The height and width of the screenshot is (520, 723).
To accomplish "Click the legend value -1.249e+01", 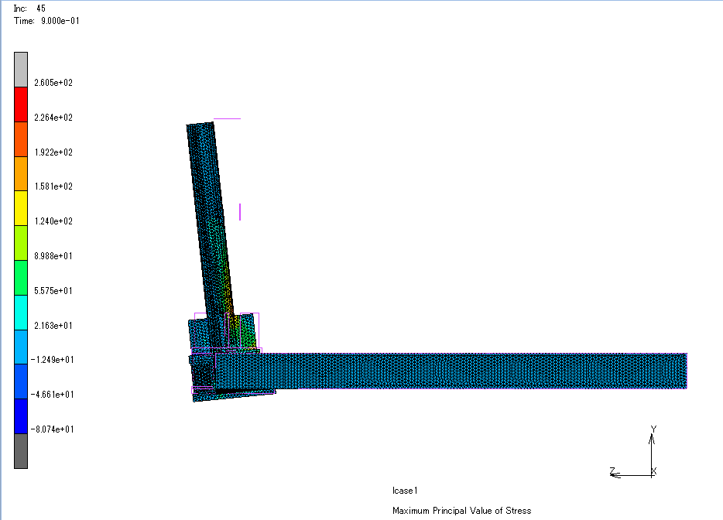I will pyautogui.click(x=52, y=360).
